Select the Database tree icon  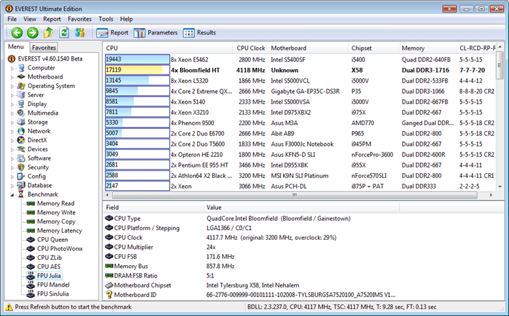point(21,186)
